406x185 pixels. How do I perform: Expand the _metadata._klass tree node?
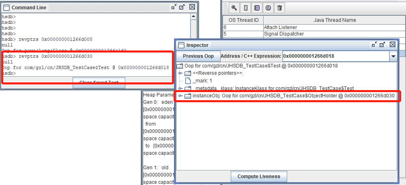181,88
